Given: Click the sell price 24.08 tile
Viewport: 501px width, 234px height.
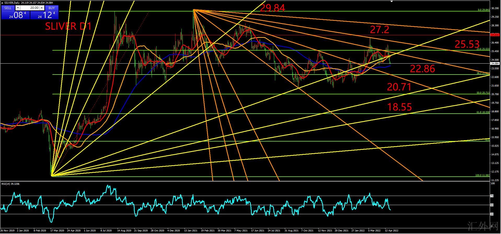Looking at the screenshot, I should click(15, 15).
